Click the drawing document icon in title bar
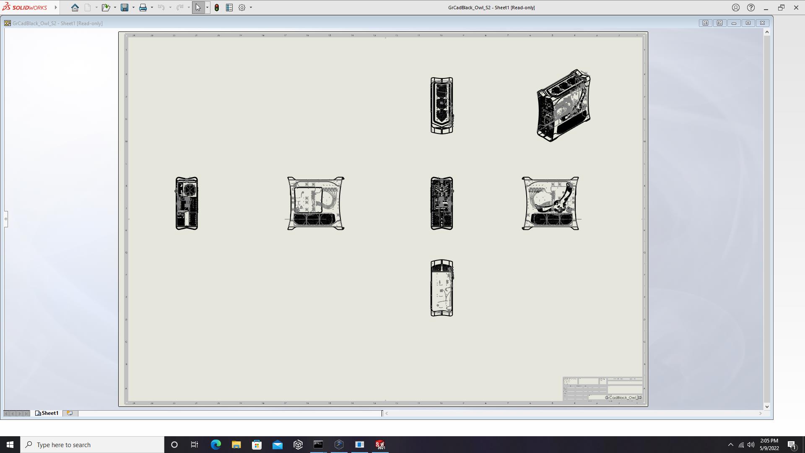 tap(8, 23)
